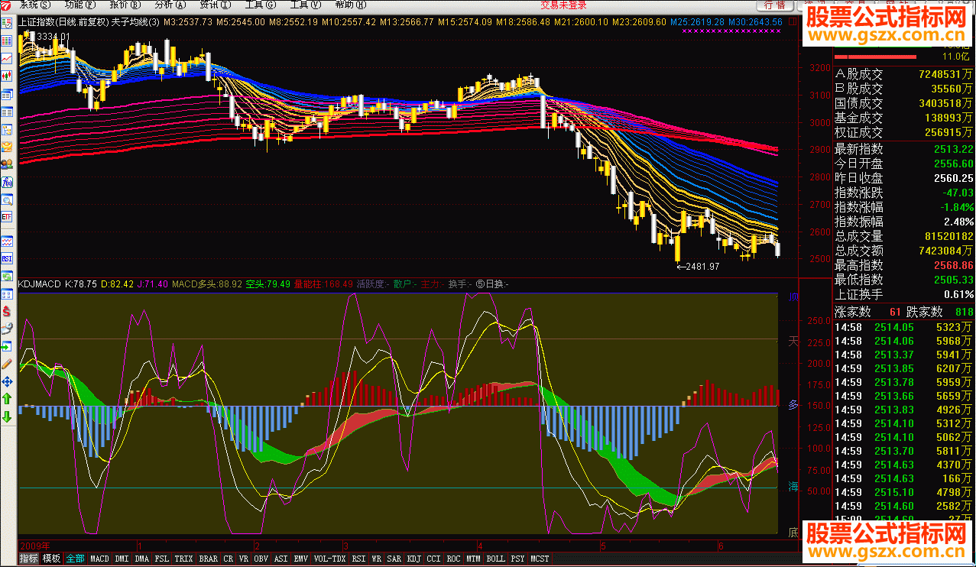976x567 pixels.
Task: Select the VR indicator tab
Action: pos(244,559)
